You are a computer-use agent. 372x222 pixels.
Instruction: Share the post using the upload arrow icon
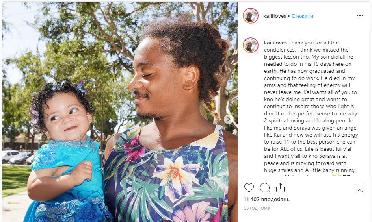point(280,188)
